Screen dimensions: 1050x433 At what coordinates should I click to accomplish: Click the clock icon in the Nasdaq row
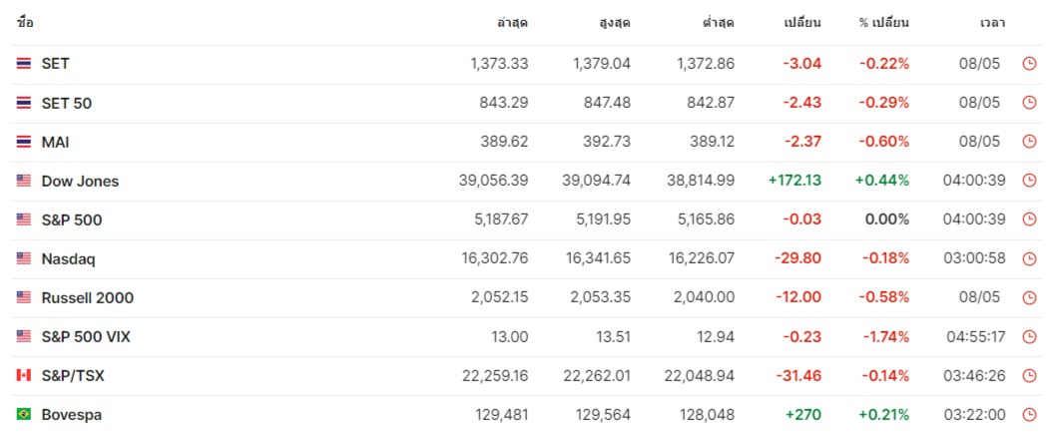click(1029, 258)
